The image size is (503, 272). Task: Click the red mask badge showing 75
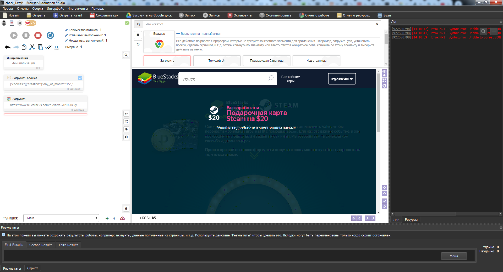30,23
